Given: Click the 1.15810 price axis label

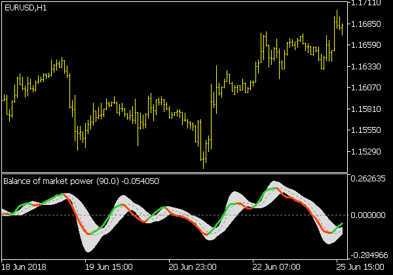Looking at the screenshot, I should pos(365,109).
